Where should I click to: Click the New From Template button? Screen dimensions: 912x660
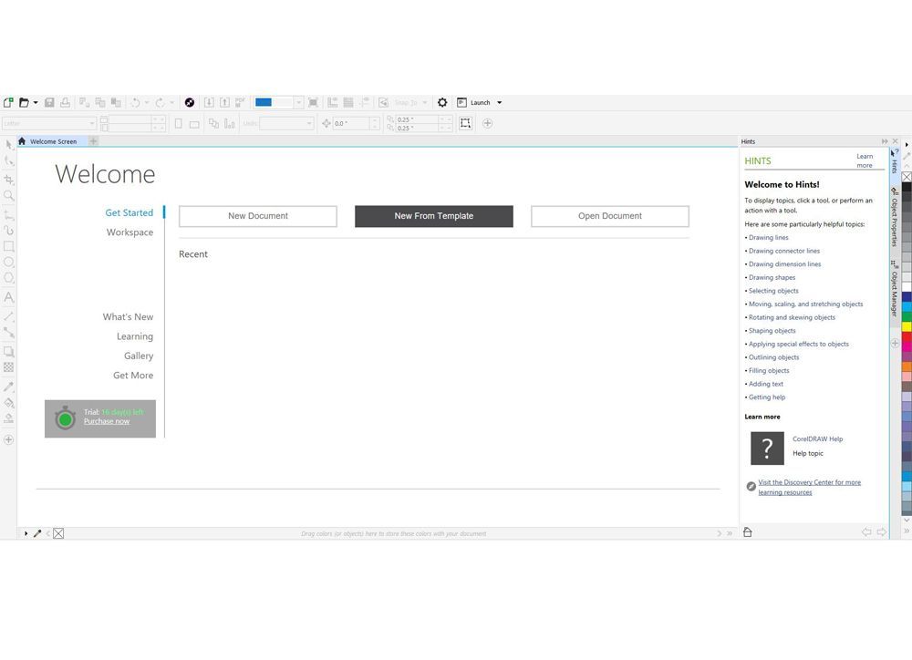point(434,216)
